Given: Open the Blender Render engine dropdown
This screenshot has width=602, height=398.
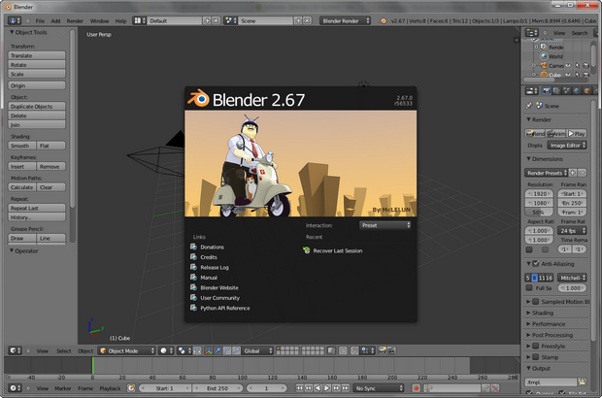Looking at the screenshot, I should click(345, 20).
